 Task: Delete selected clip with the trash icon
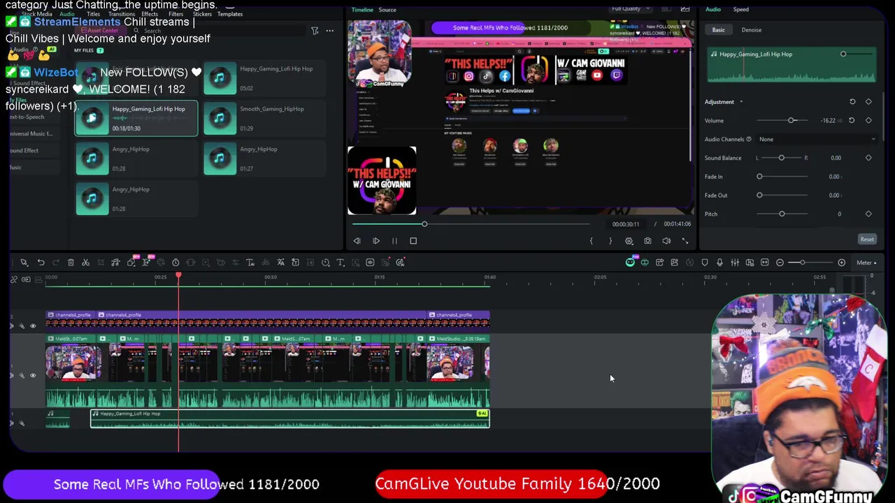click(x=71, y=263)
